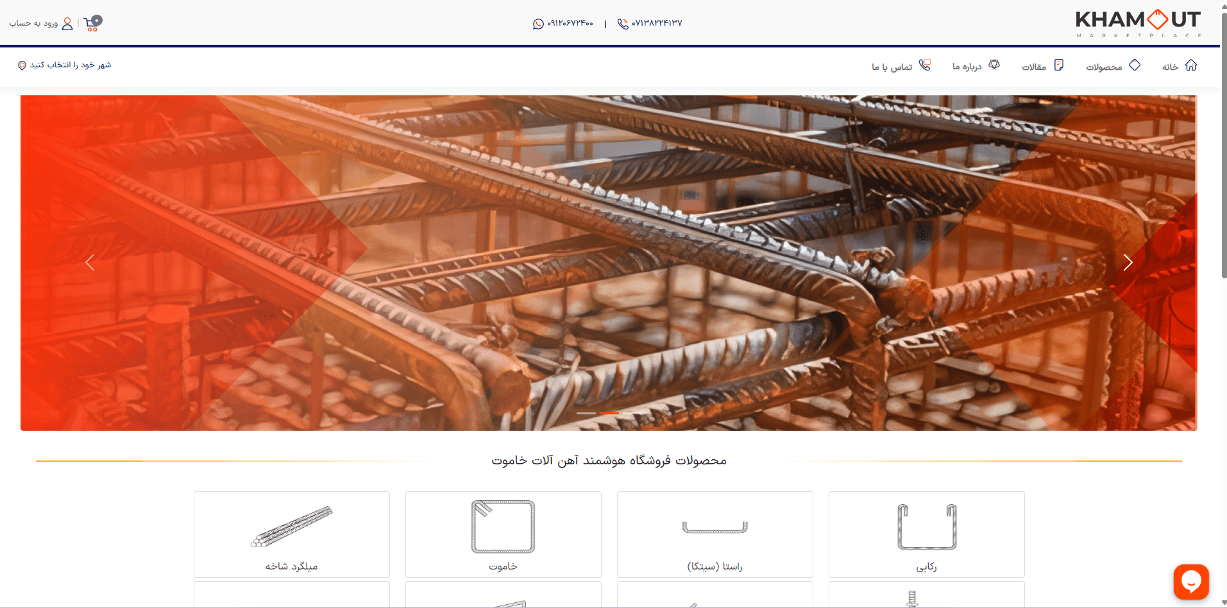Open the محصولات menu item
Viewport: 1227px width, 608px height.
pos(1104,67)
